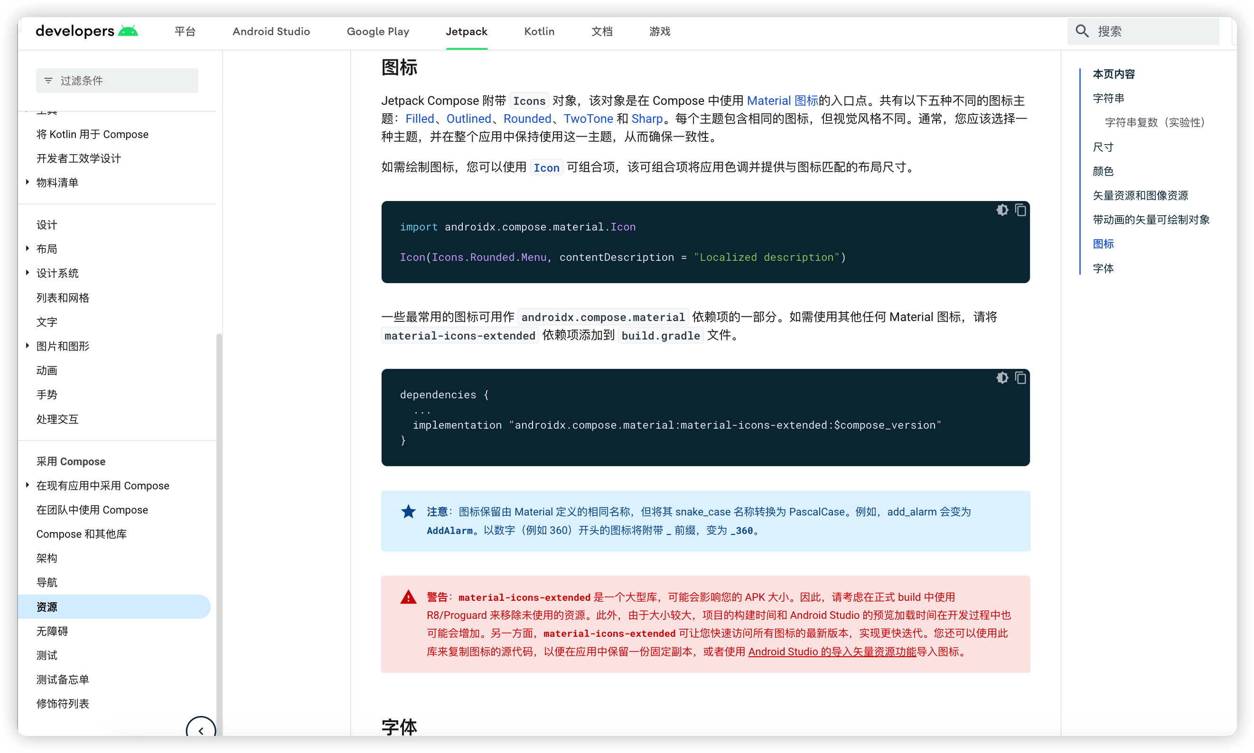Open 列表和网格 sidebar item
Screen dimensions: 1254x753
[x=63, y=298]
